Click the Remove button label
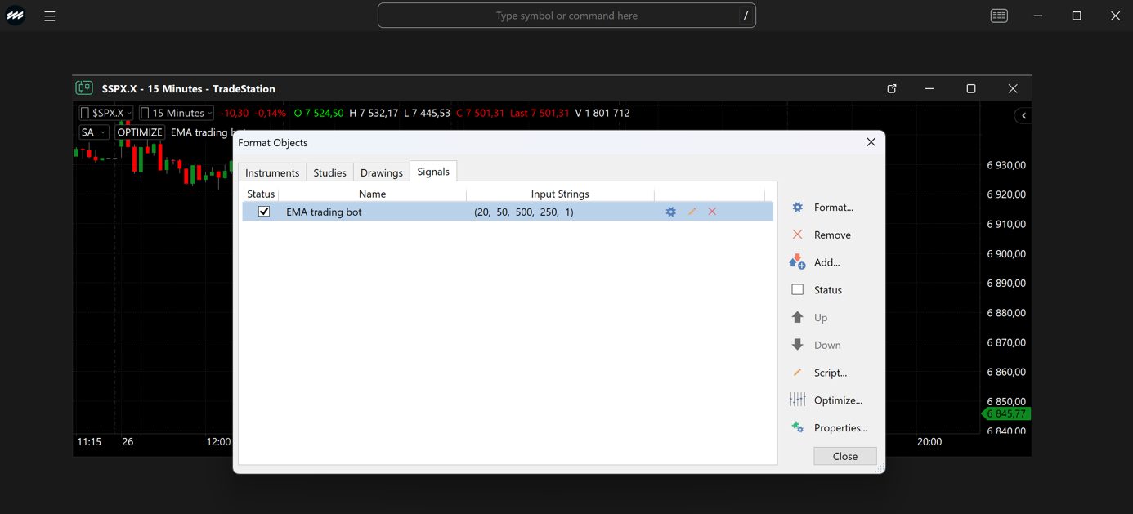 pyautogui.click(x=832, y=235)
